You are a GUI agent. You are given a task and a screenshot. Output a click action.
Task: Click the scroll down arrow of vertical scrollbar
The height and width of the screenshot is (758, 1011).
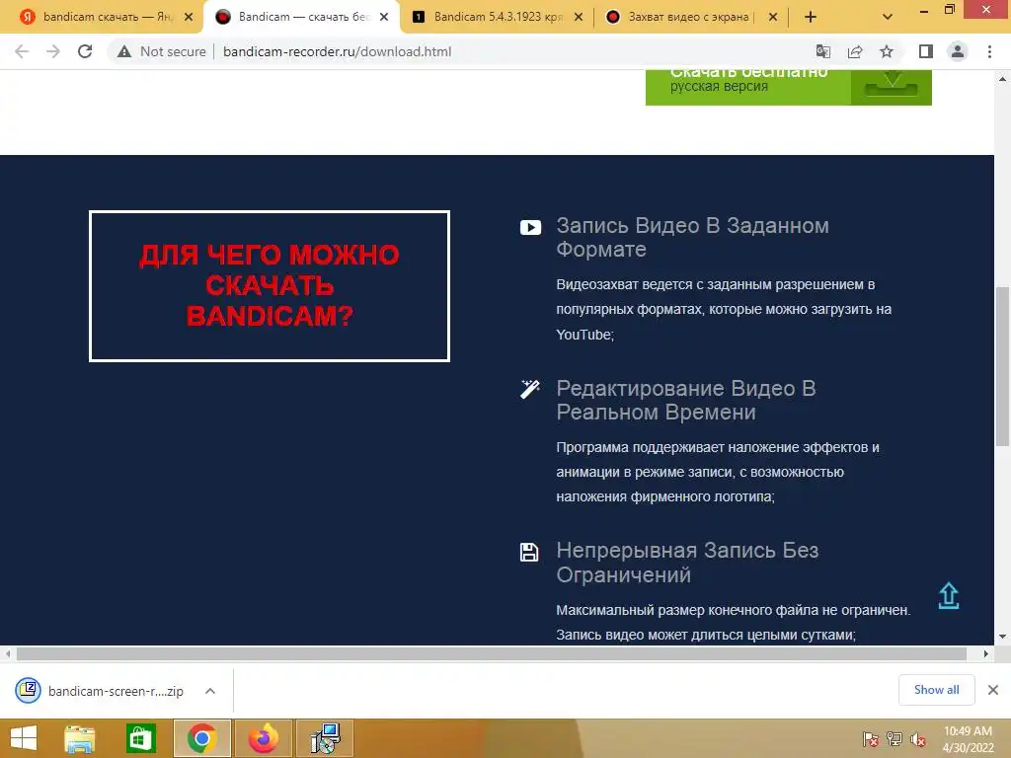(x=1003, y=637)
